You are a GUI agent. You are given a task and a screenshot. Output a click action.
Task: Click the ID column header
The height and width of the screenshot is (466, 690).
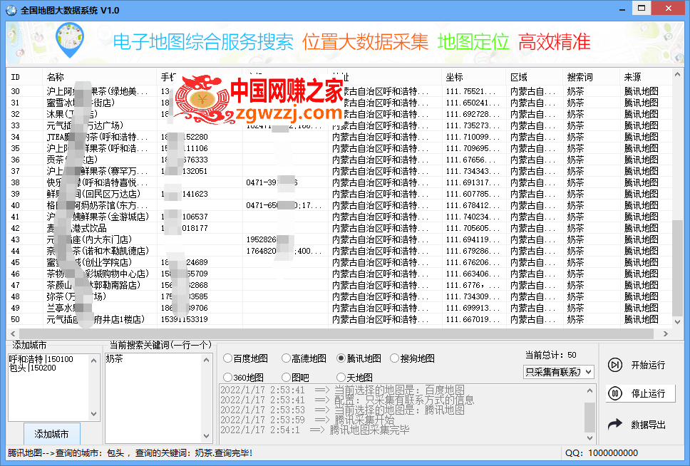tap(25, 77)
